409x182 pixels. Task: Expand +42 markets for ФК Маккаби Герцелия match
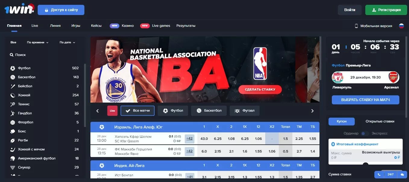190,151
